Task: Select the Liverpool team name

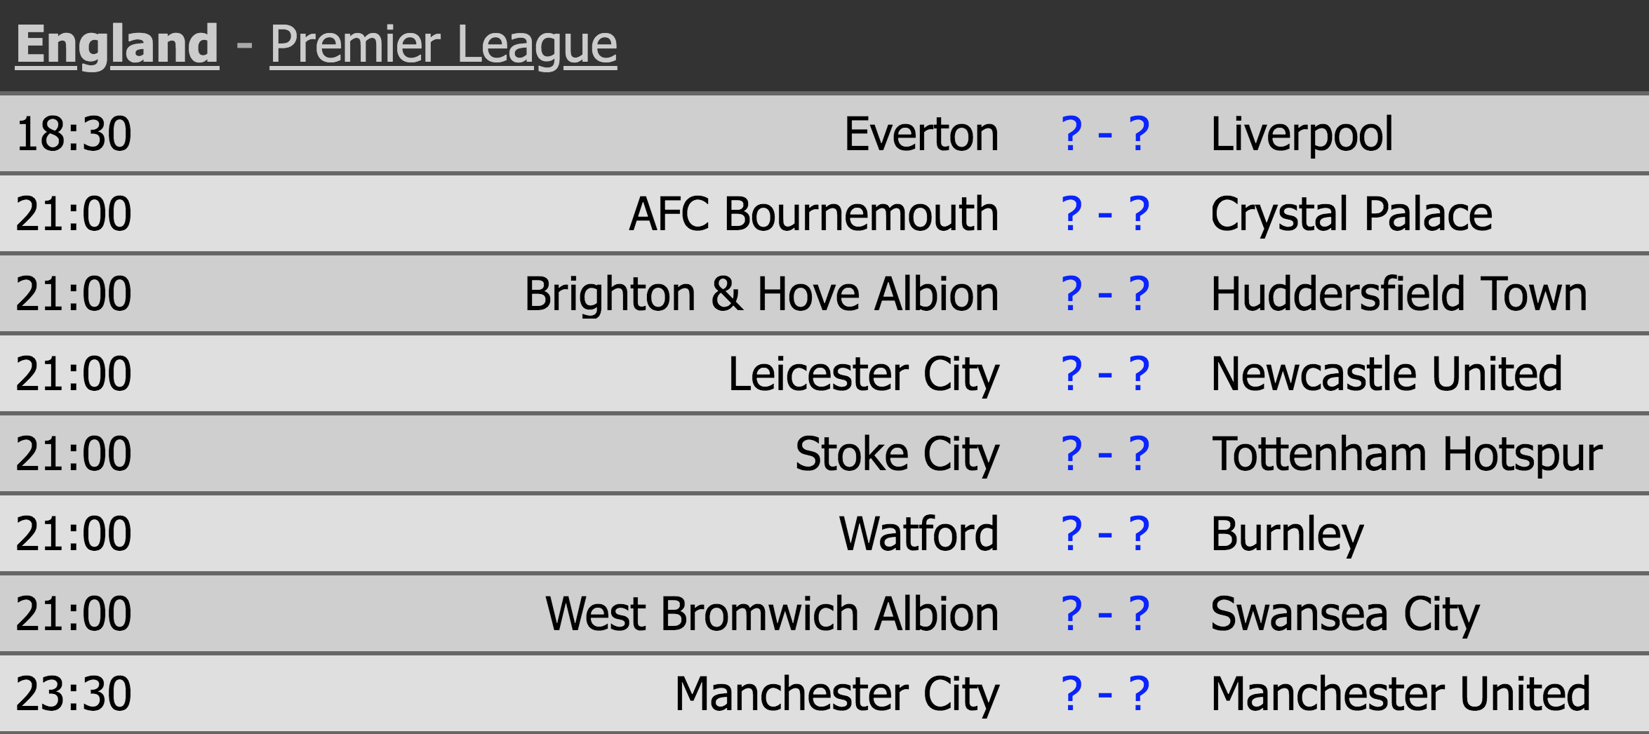Action: 1302,134
